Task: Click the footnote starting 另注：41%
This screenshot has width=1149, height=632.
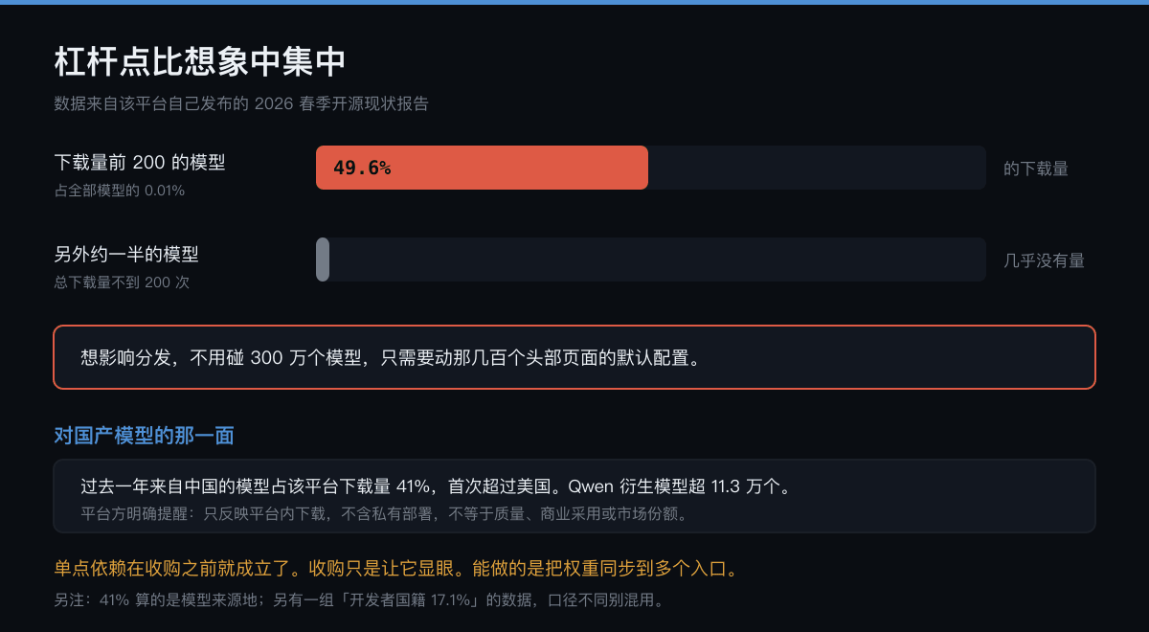Action: [358, 601]
